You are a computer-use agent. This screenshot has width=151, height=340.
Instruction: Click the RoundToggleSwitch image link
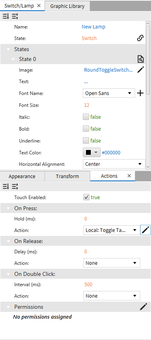pos(108,70)
